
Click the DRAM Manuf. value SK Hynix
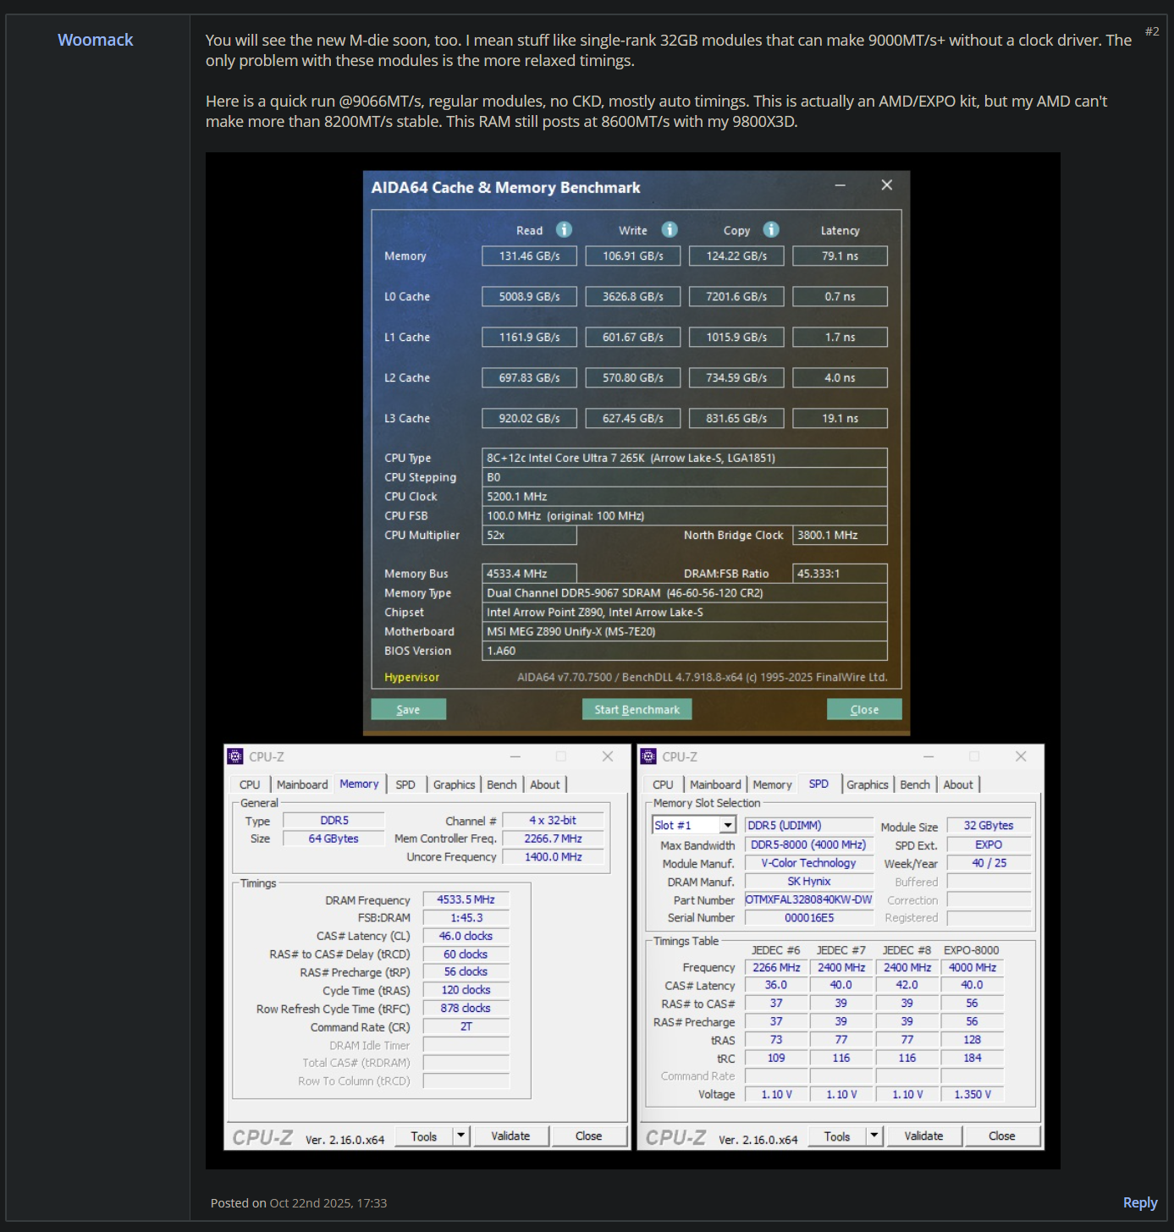click(808, 881)
